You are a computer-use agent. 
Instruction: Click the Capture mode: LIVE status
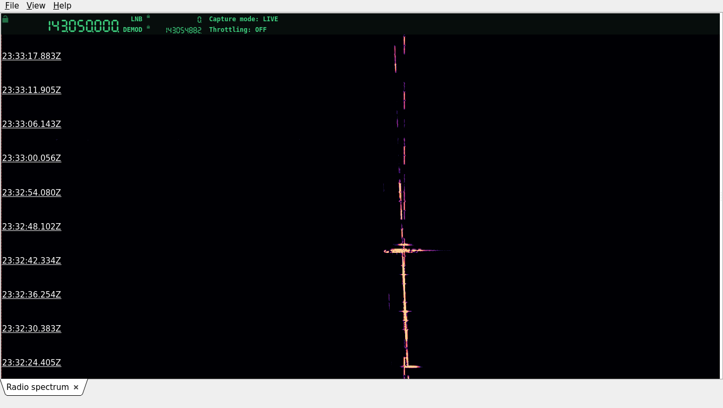(243, 19)
